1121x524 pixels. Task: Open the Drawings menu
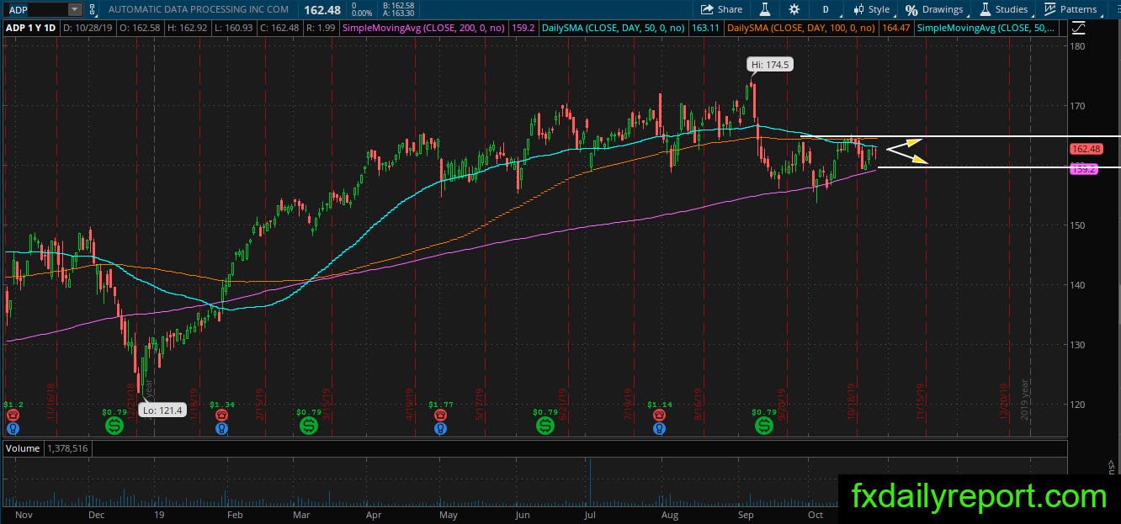[x=934, y=9]
